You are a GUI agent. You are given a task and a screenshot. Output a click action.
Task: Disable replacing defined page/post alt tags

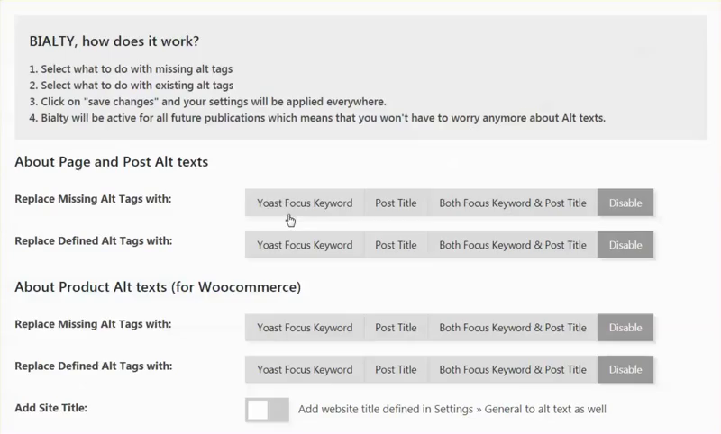click(625, 244)
